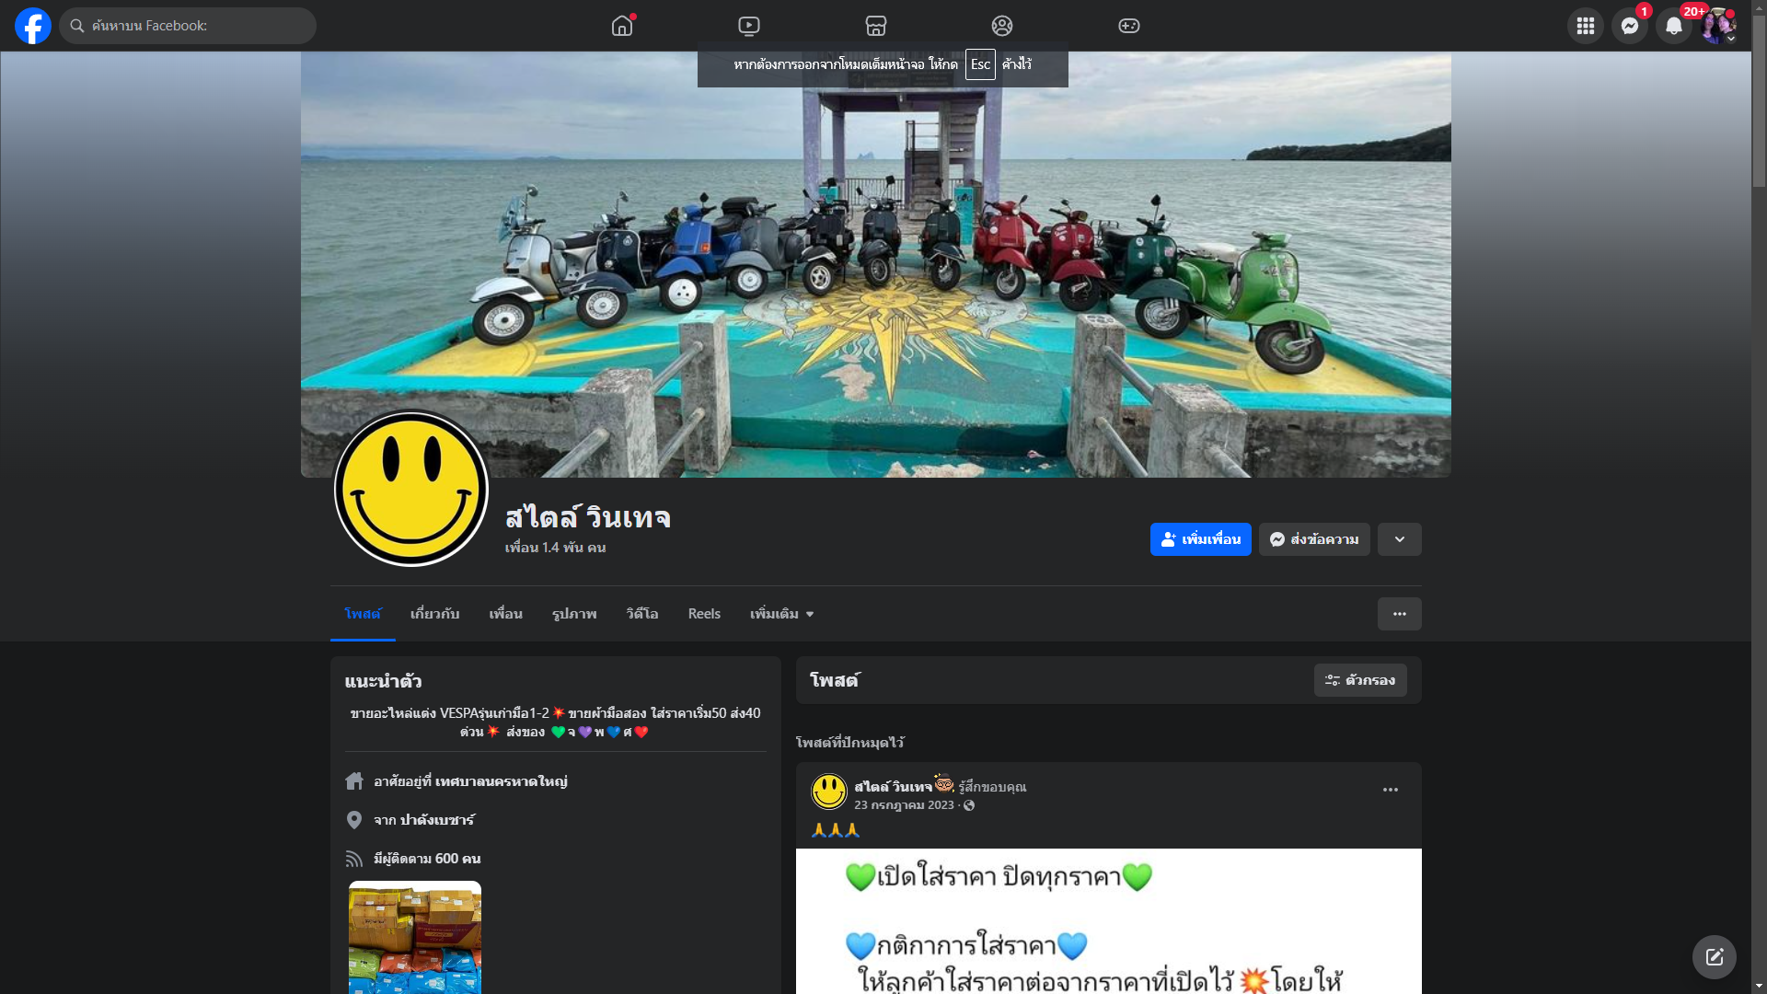The height and width of the screenshot is (994, 1767).
Task: Click the เพิ่มเพื่อน add friend button
Action: coord(1200,539)
